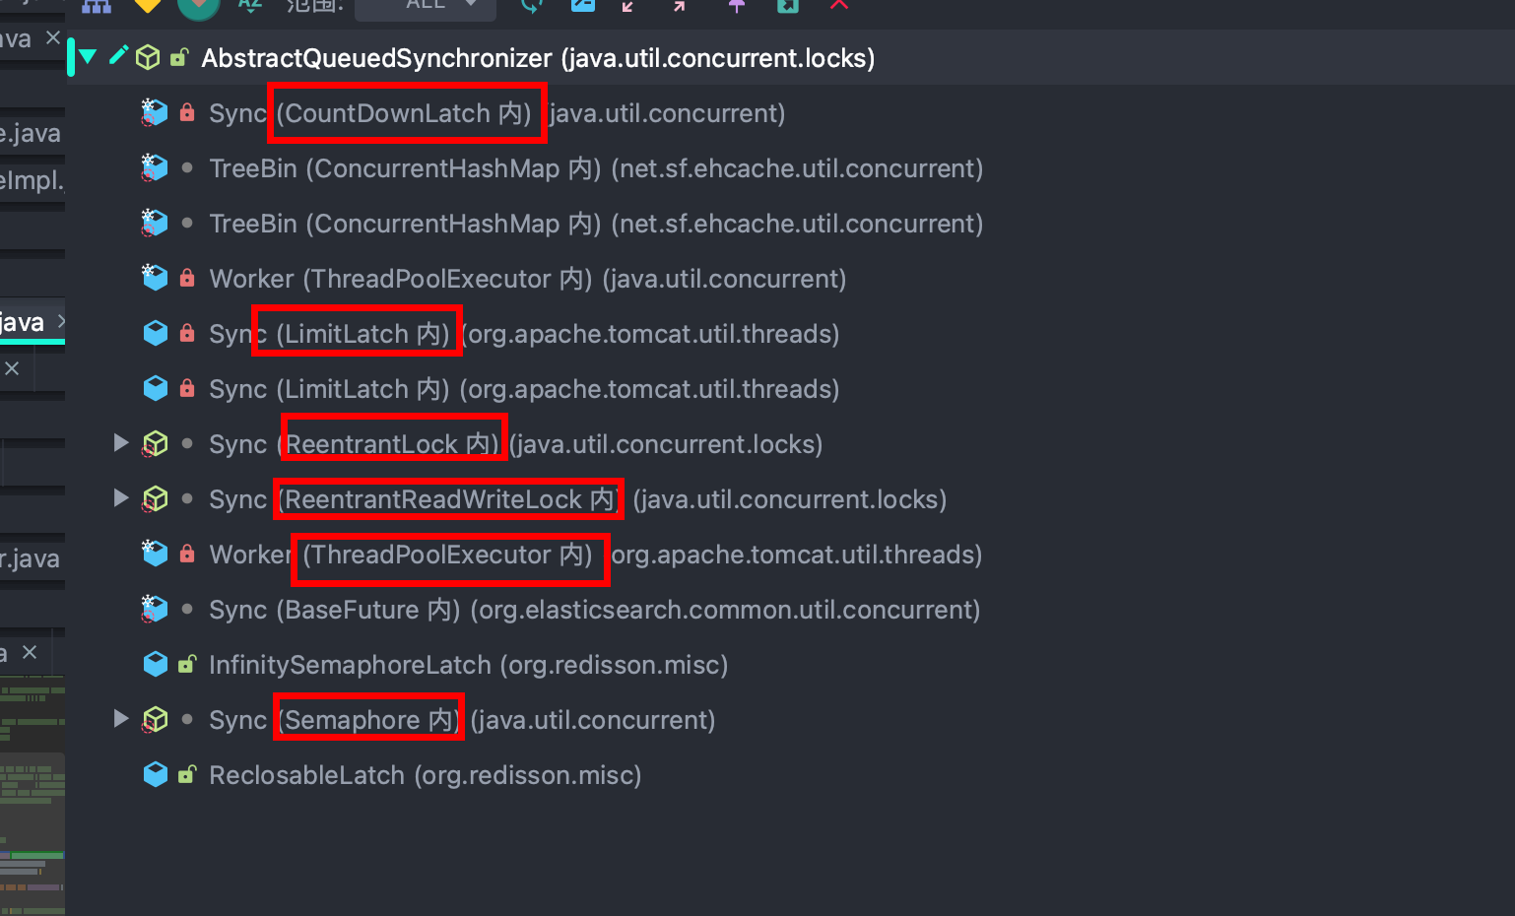Click the refresh icon in the hierarchy toolbar
This screenshot has height=916, width=1515.
coord(532,5)
